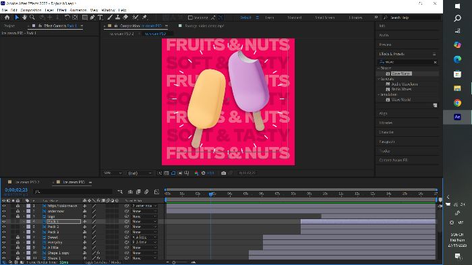
Task: Open the Animation menu
Action: tap(78, 10)
